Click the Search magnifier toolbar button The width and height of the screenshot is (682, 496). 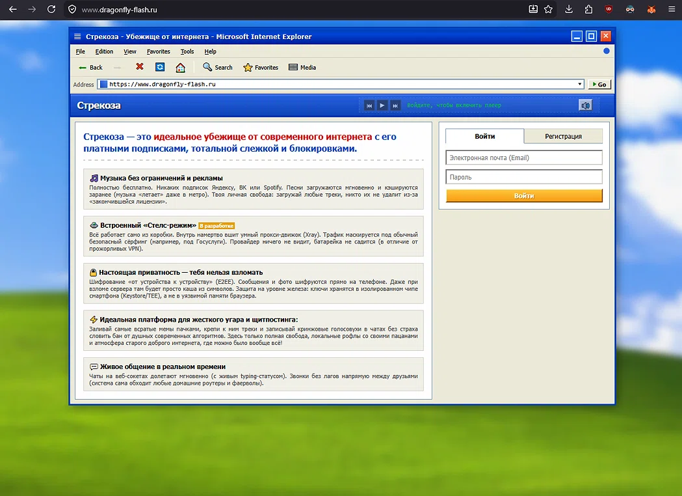218,68
